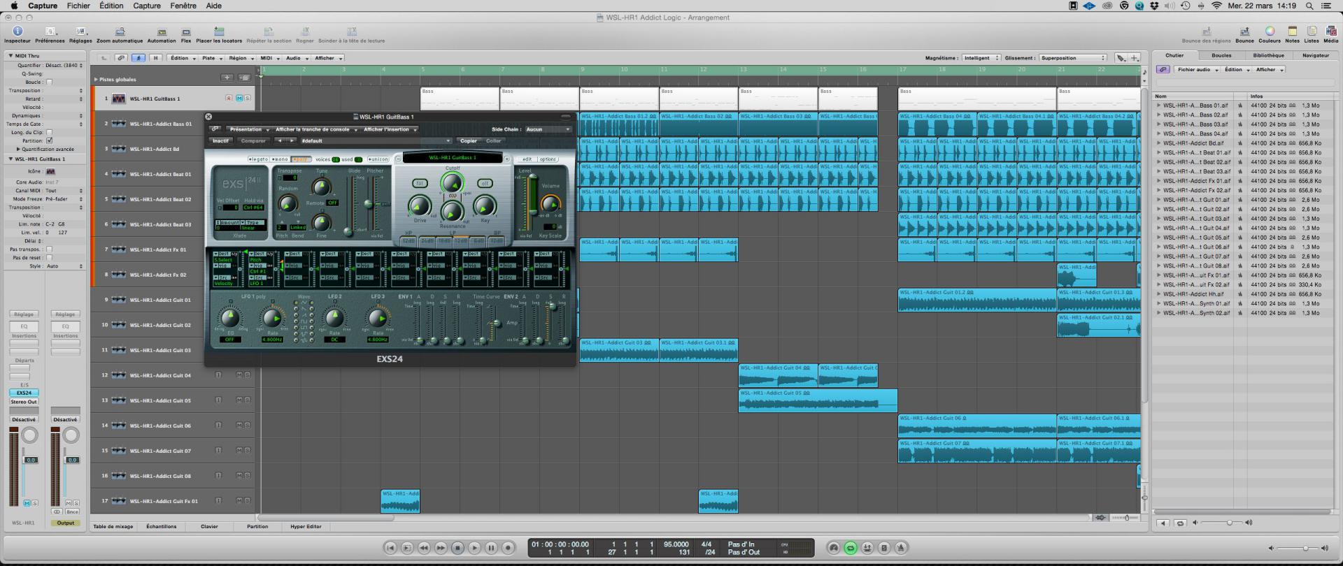Expand Pistes globales disclosure triangle
Viewport: 1343px width, 566px height.
coord(96,79)
